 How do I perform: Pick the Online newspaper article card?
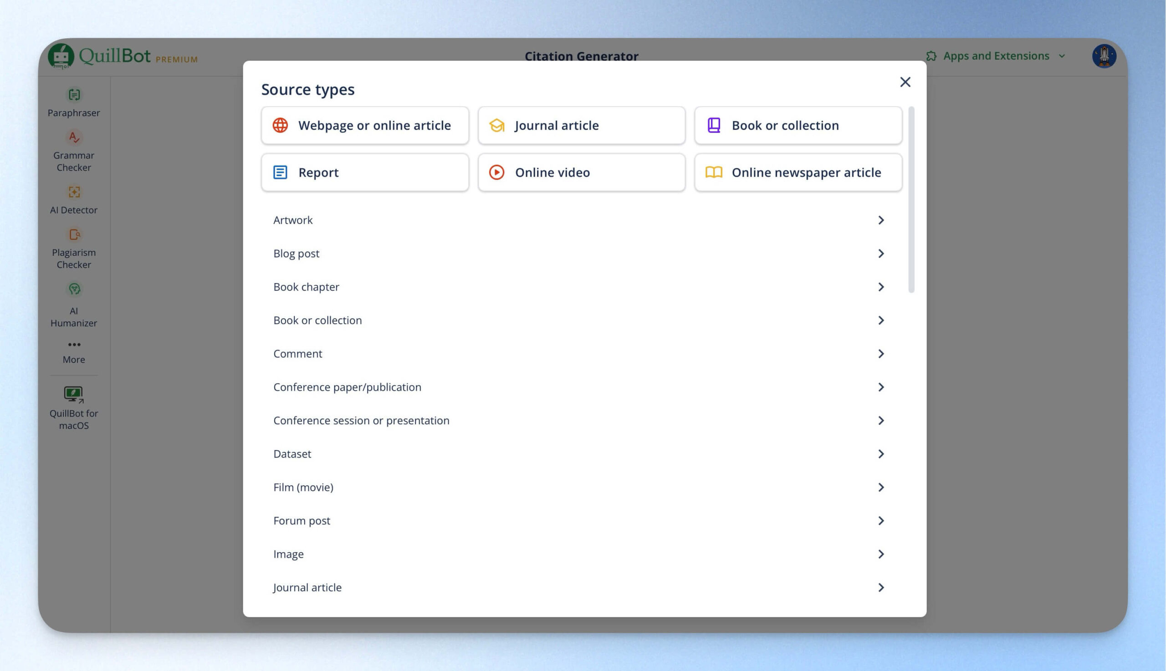coord(798,173)
